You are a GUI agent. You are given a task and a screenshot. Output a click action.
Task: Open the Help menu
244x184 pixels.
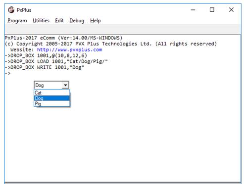[x=96, y=21]
